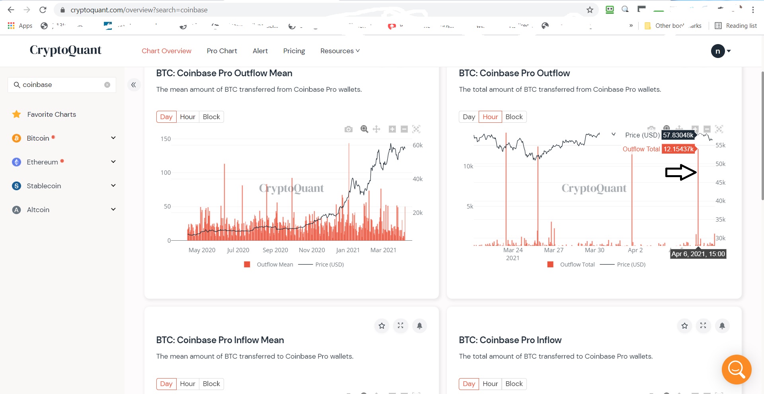Select the pan tool on Outflow Mean chart
The height and width of the screenshot is (394, 764).
pyautogui.click(x=376, y=129)
